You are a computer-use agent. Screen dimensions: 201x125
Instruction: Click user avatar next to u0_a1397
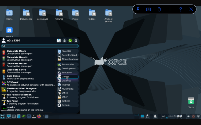[x=3, y=41]
